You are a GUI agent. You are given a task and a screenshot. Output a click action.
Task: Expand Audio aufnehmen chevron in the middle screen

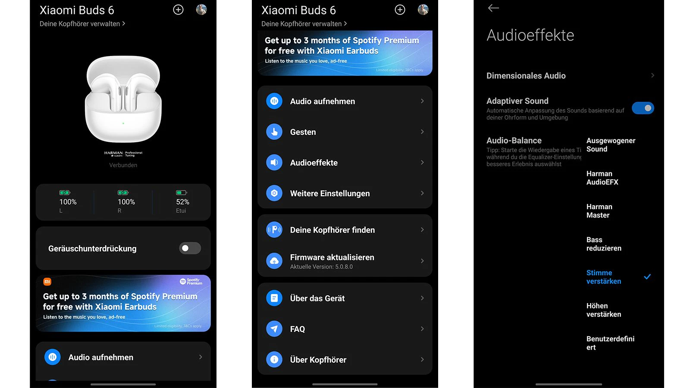coord(422,101)
